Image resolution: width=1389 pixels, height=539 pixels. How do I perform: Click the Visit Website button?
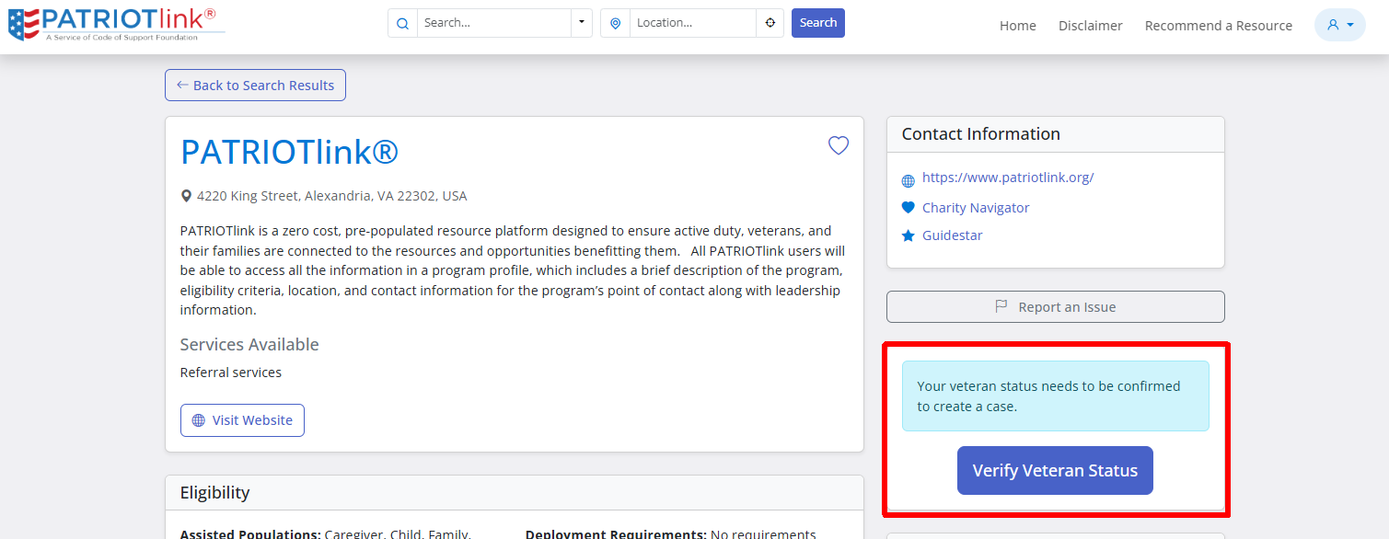pos(242,420)
